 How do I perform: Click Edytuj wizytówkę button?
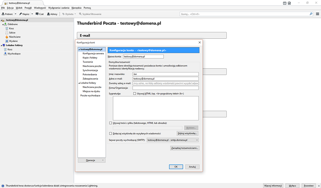point(187,133)
